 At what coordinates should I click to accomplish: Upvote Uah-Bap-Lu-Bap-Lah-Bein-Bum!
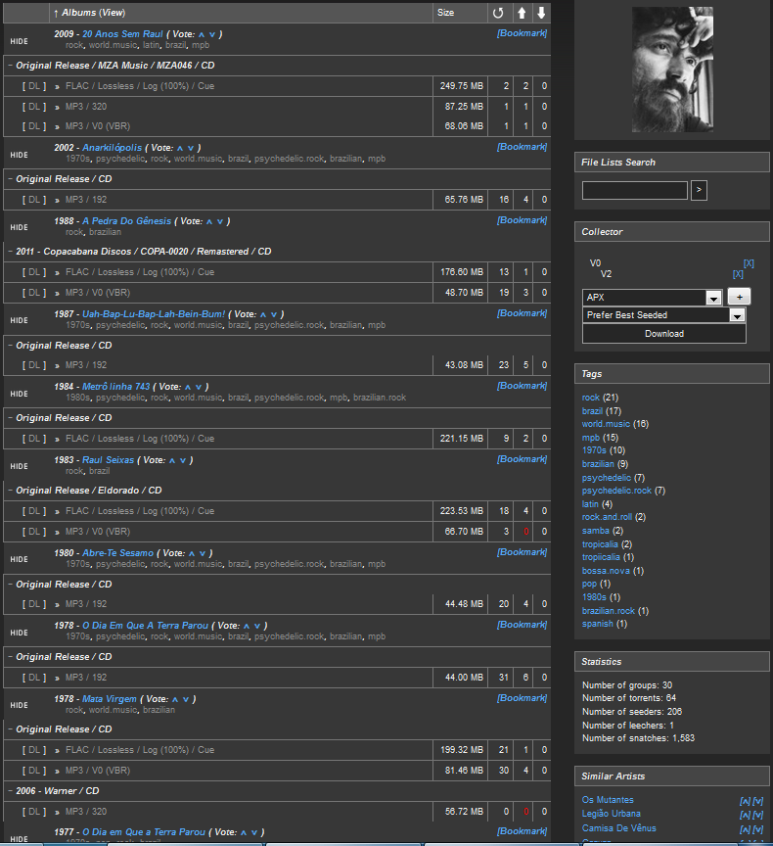pyautogui.click(x=263, y=314)
